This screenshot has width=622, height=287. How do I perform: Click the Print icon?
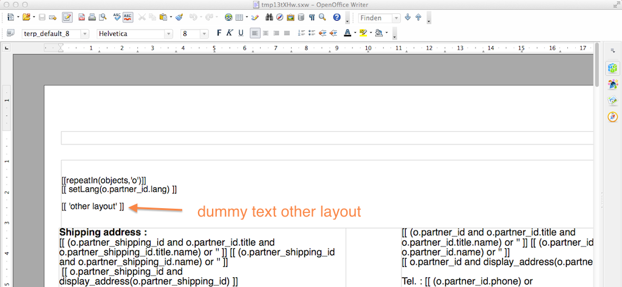(92, 18)
